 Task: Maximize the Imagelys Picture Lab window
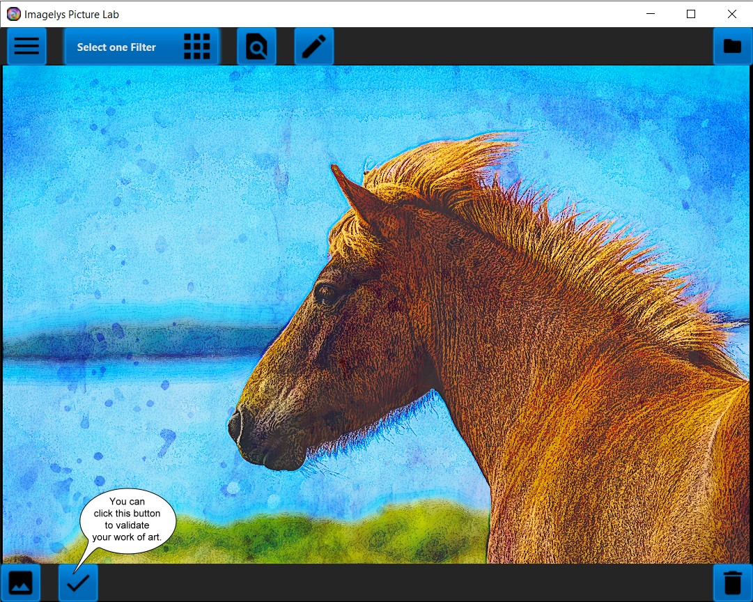pyautogui.click(x=691, y=14)
